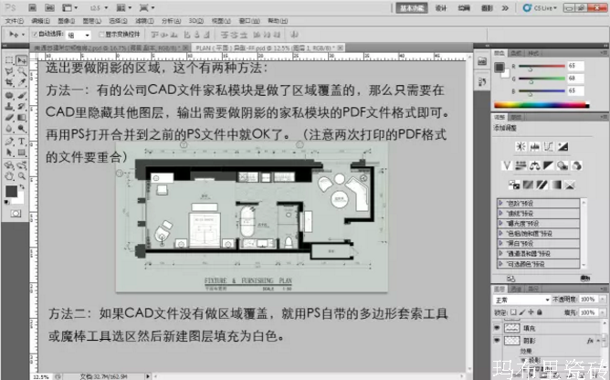
Task: Switch to the 色板 (Swatches) tab
Action: [516, 53]
